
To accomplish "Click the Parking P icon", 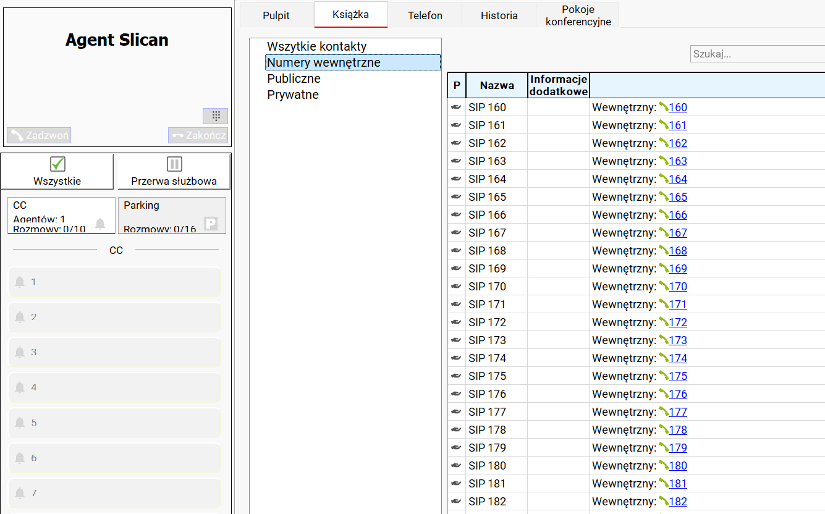I will pyautogui.click(x=211, y=224).
